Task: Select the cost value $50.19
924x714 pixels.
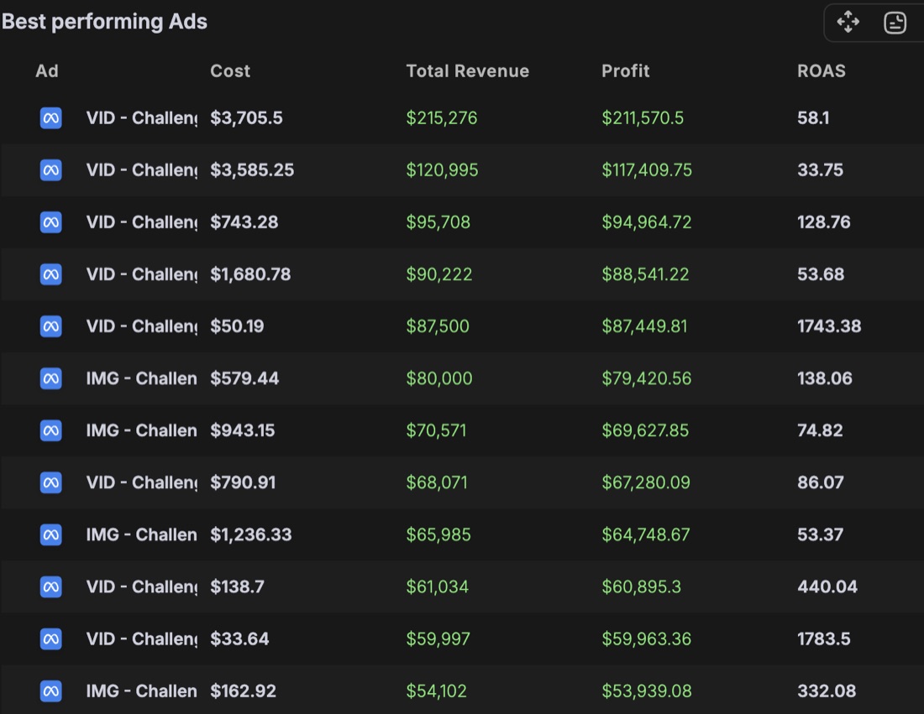Action: [x=237, y=326]
